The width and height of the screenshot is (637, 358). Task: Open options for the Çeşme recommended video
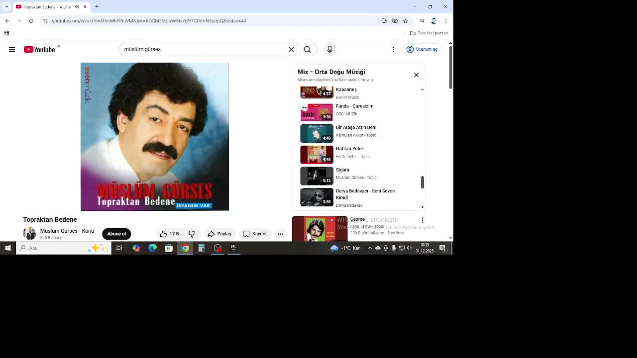click(423, 220)
